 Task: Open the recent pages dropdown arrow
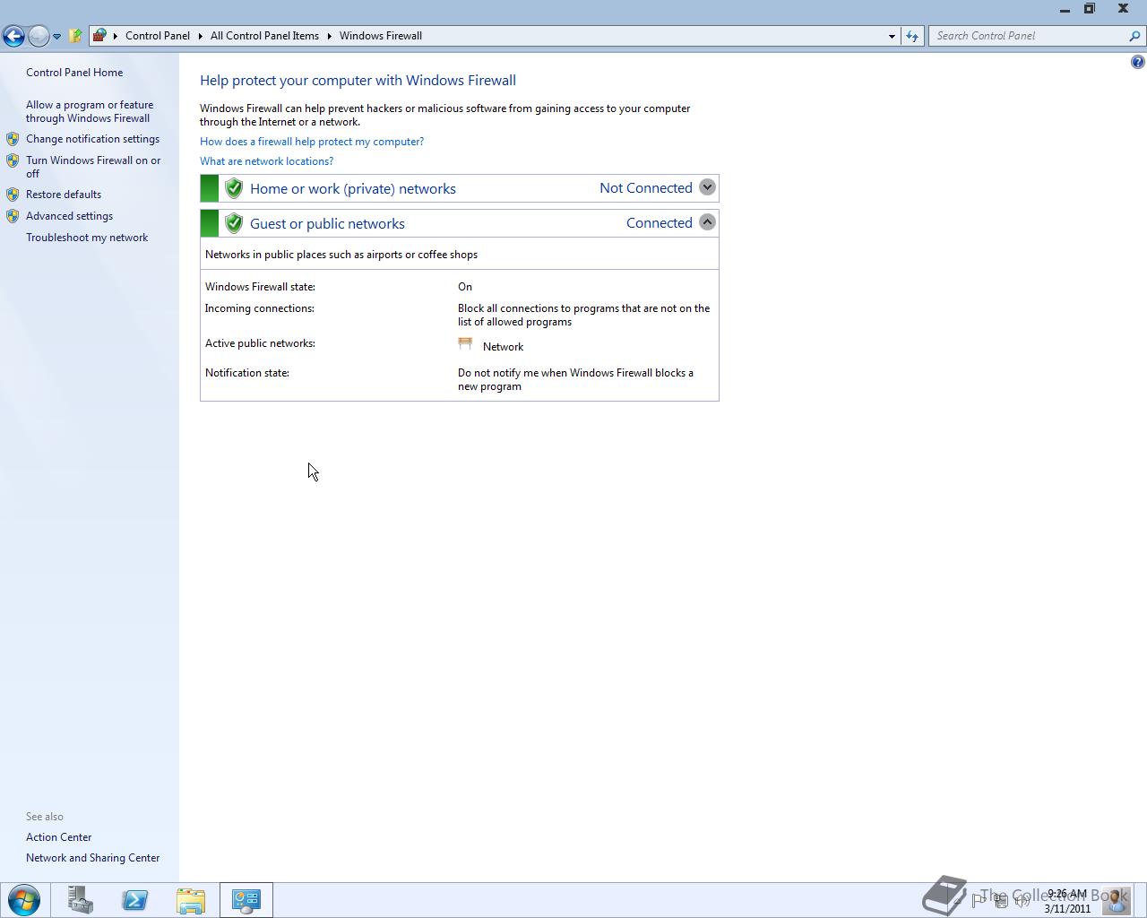point(56,37)
